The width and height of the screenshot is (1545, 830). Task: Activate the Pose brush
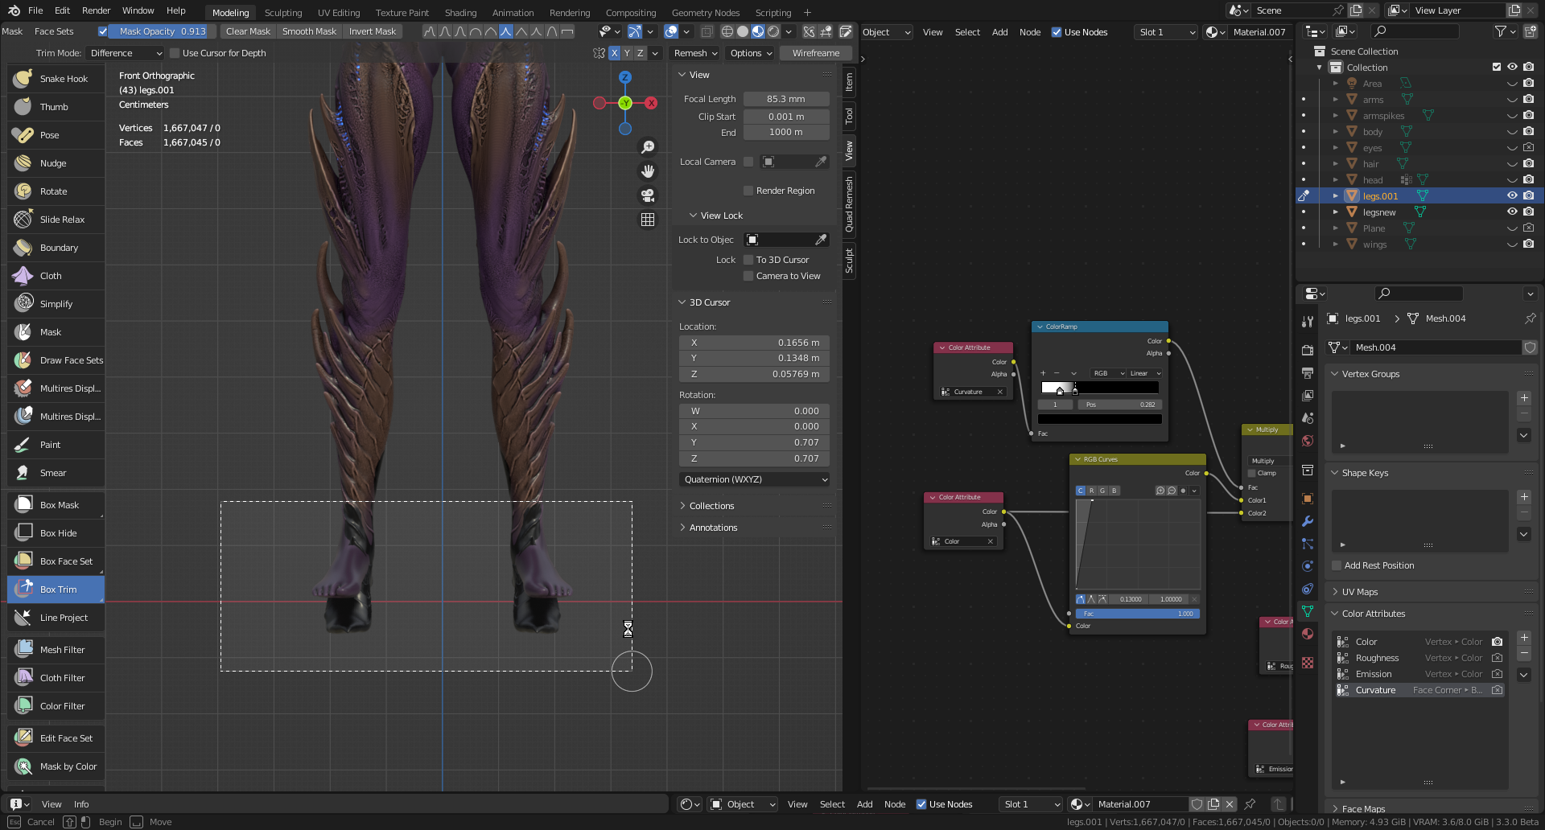[56, 135]
